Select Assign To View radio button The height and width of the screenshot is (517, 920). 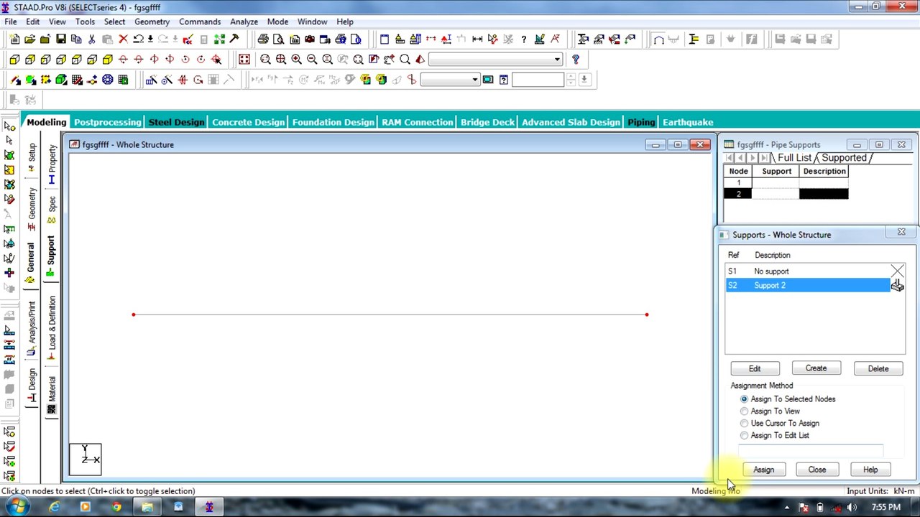[x=744, y=411]
